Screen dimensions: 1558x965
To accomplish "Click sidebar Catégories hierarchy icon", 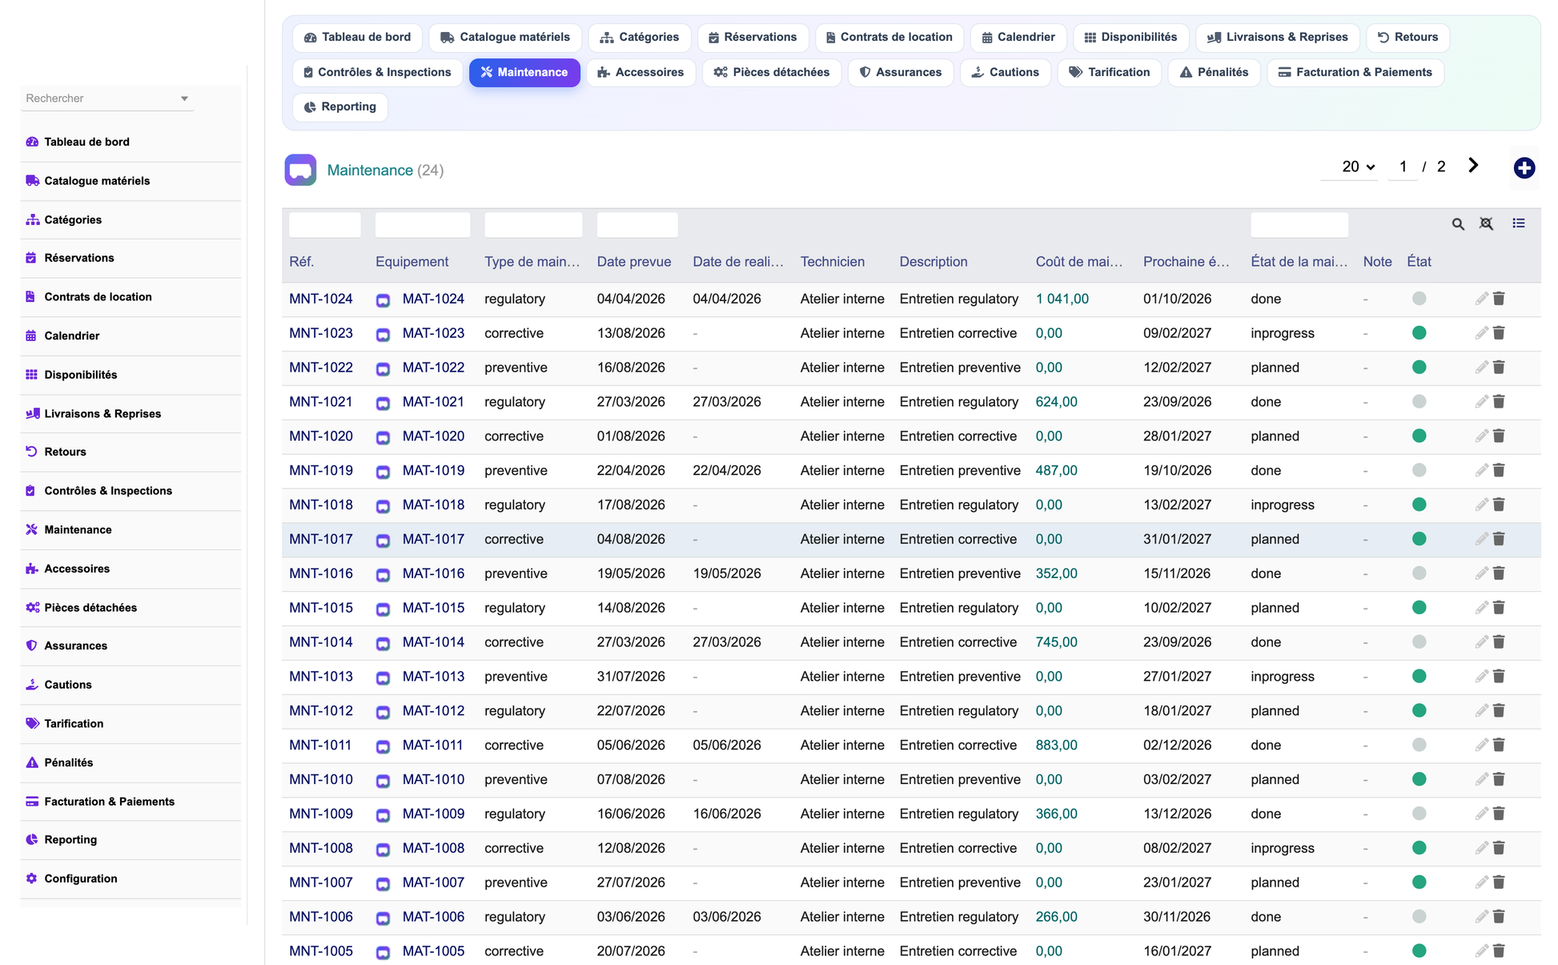I will pos(32,219).
